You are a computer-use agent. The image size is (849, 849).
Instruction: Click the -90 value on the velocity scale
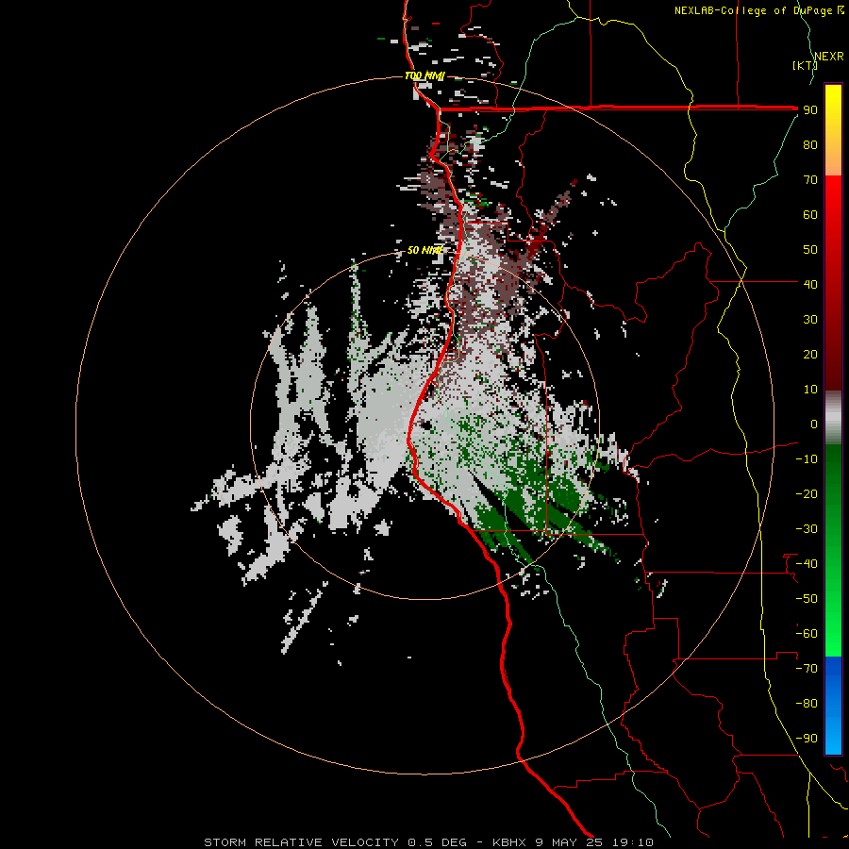point(807,739)
